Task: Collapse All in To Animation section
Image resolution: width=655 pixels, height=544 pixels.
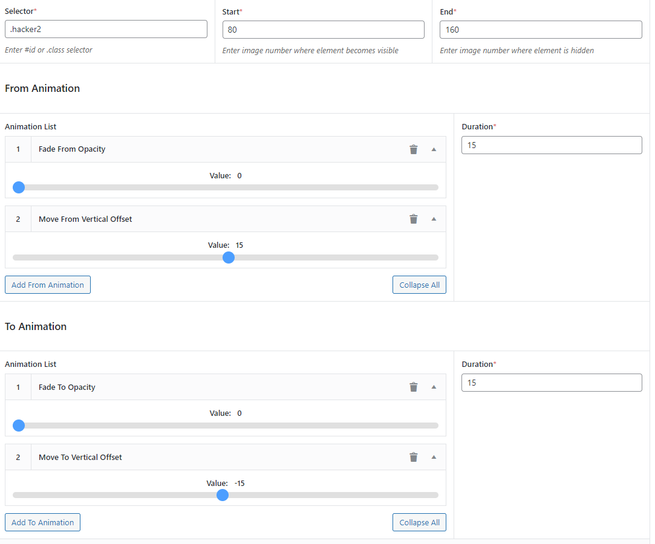Action: pos(419,522)
